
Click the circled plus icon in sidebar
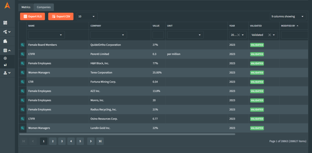[5, 58]
